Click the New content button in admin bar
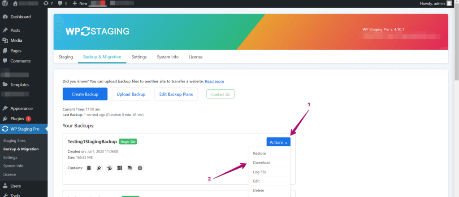This screenshot has height=197, width=459. tap(80, 4)
